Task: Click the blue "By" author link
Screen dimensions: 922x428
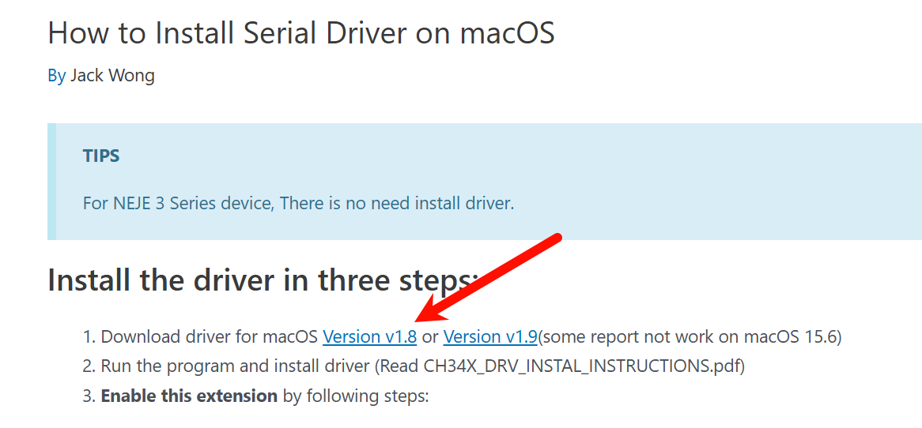Action: (x=56, y=76)
